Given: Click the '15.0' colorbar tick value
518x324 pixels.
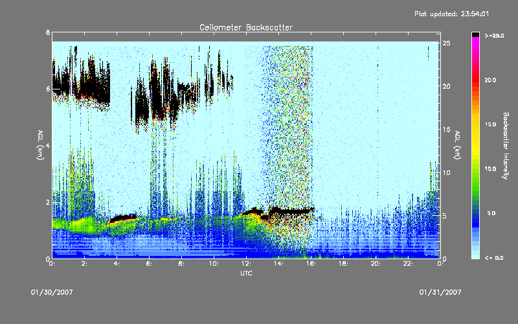Looking at the screenshot, I should coord(490,124).
